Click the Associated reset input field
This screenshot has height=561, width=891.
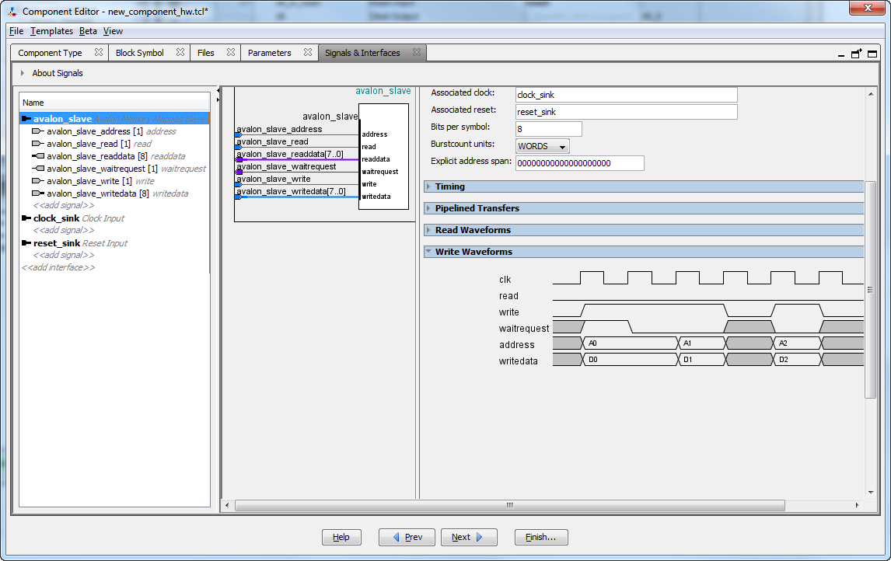[626, 112]
